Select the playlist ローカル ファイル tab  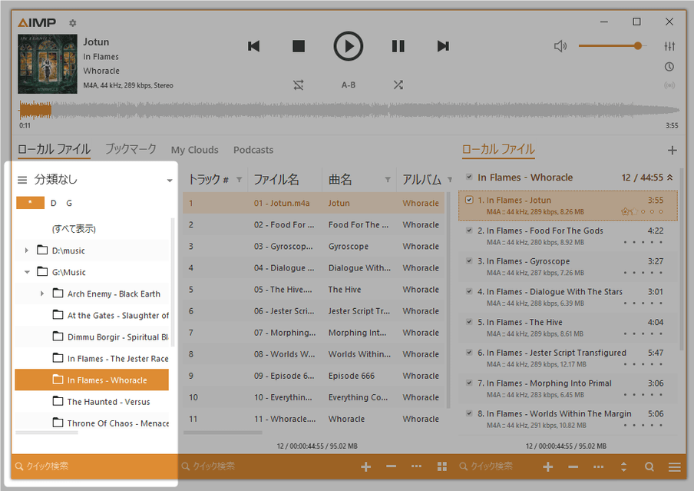[x=498, y=149]
